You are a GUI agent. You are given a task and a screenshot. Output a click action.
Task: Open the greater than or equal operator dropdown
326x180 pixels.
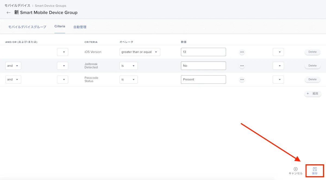[x=140, y=52]
